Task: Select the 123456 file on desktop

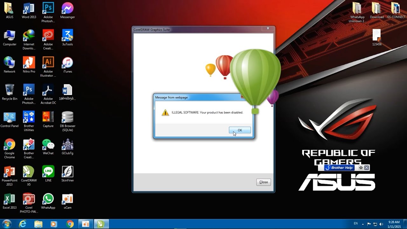Action: point(377,38)
